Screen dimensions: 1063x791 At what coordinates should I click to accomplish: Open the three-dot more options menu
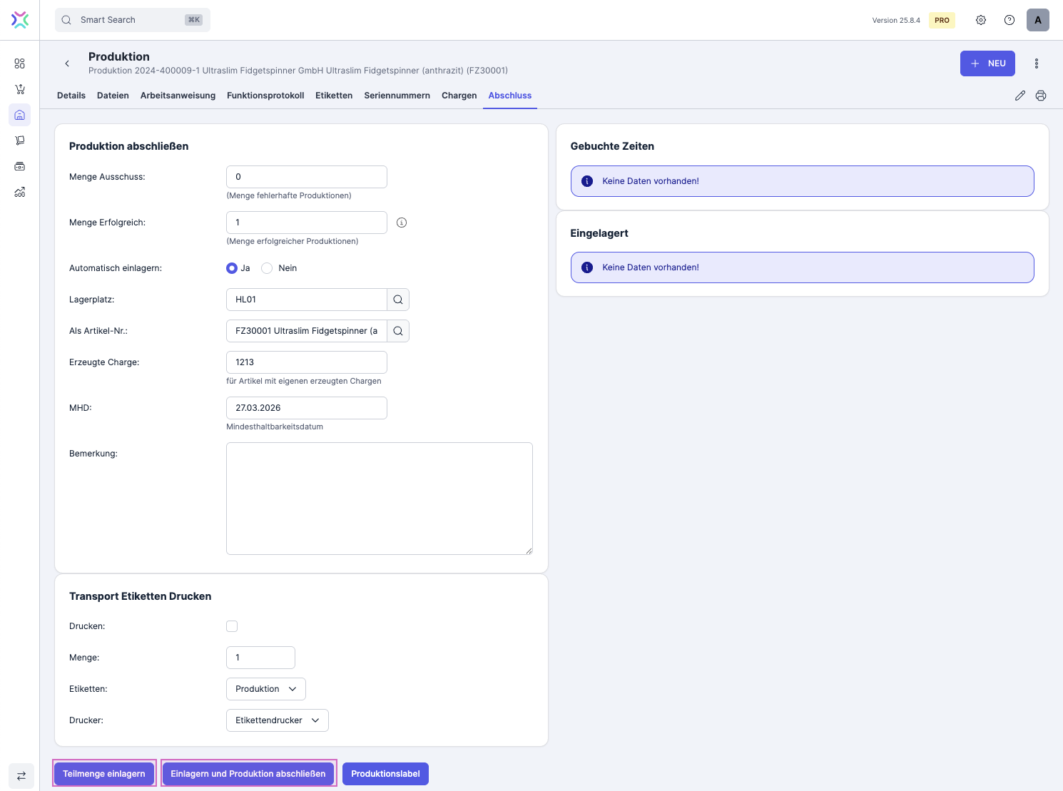click(1037, 63)
